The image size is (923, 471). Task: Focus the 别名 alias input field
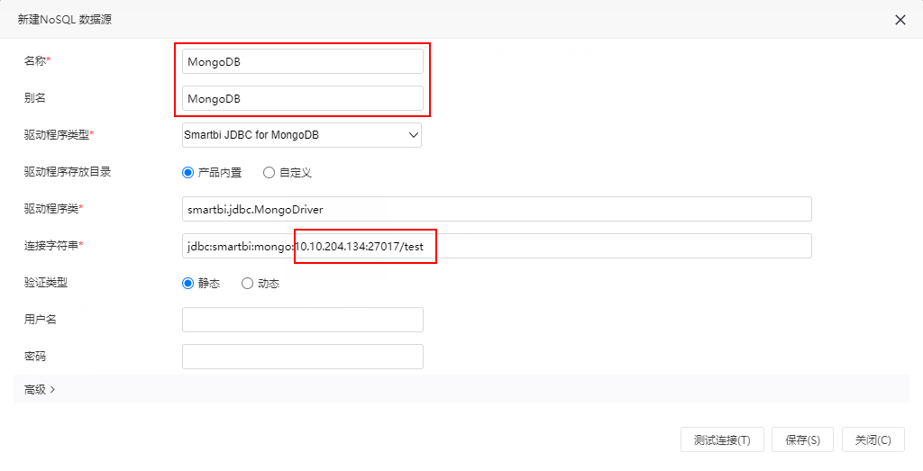click(303, 98)
